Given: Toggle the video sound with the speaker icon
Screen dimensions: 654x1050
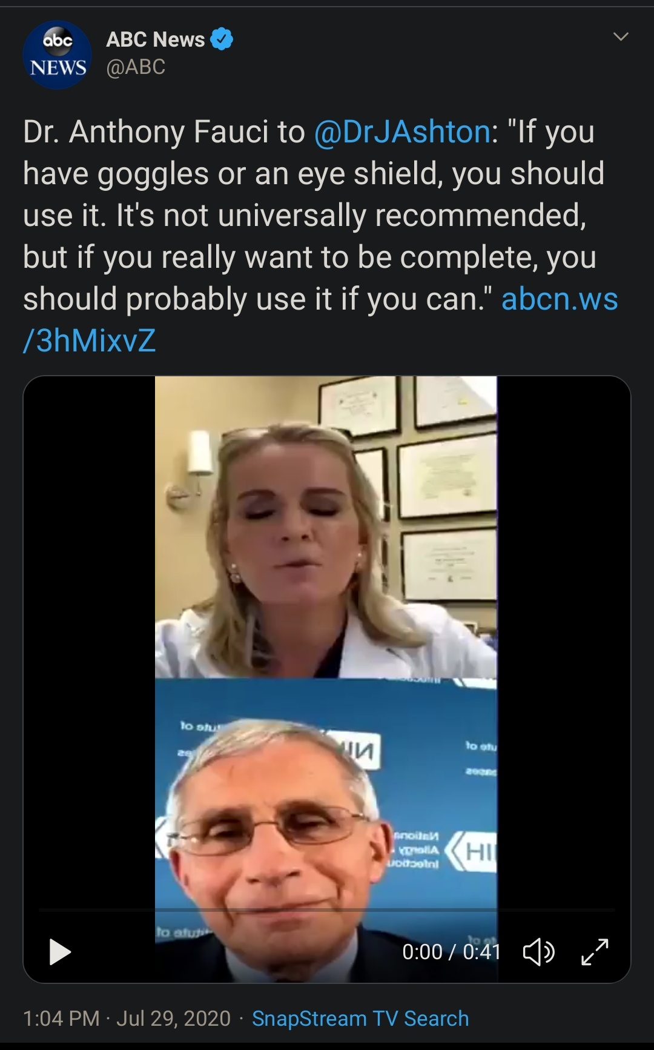Looking at the screenshot, I should [x=538, y=951].
